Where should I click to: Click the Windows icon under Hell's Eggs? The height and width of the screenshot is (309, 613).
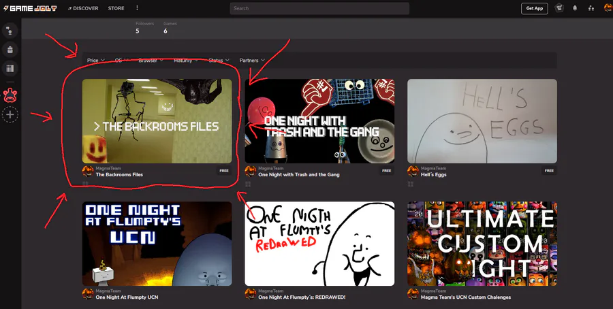(x=411, y=184)
